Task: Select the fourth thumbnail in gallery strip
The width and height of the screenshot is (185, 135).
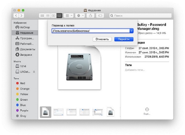Action: pyautogui.click(x=84, y=112)
